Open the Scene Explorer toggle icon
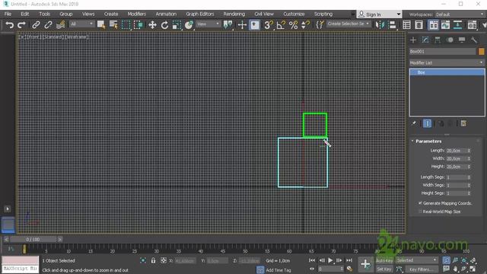 [x=406, y=25]
